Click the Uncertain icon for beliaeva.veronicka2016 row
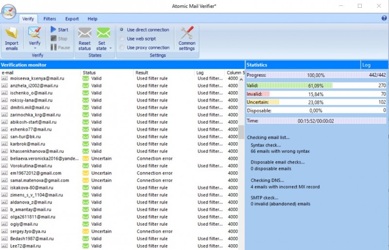The height and width of the screenshot is (250, 389). [86, 158]
